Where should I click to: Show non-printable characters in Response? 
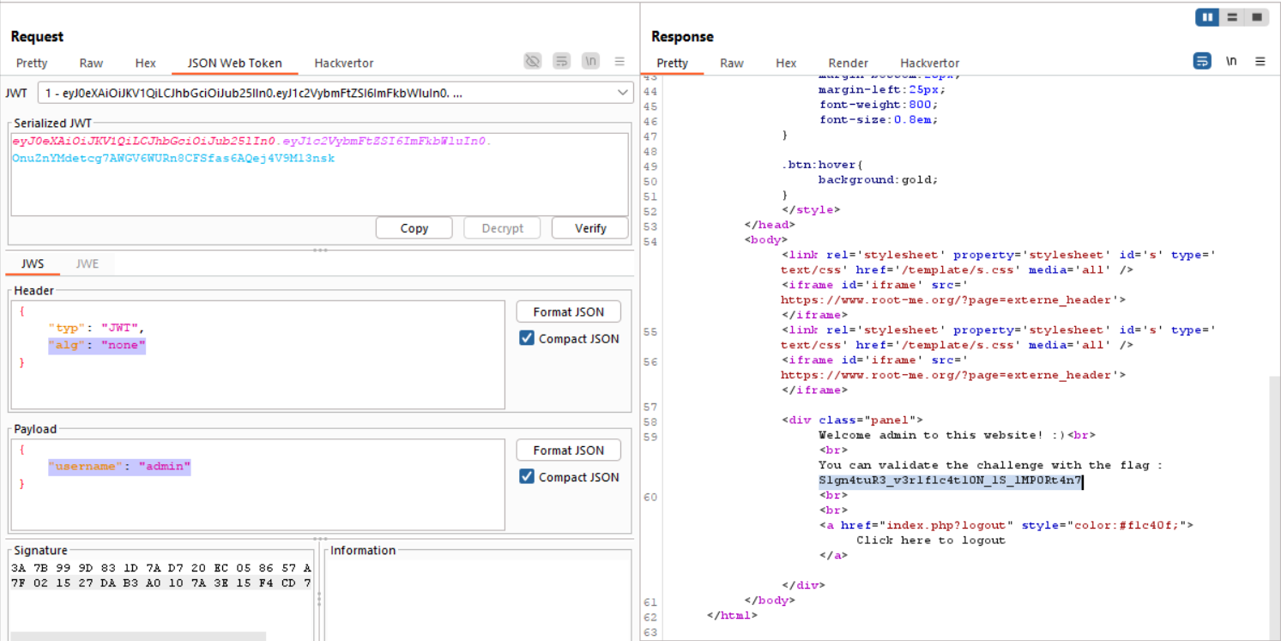(x=1231, y=62)
